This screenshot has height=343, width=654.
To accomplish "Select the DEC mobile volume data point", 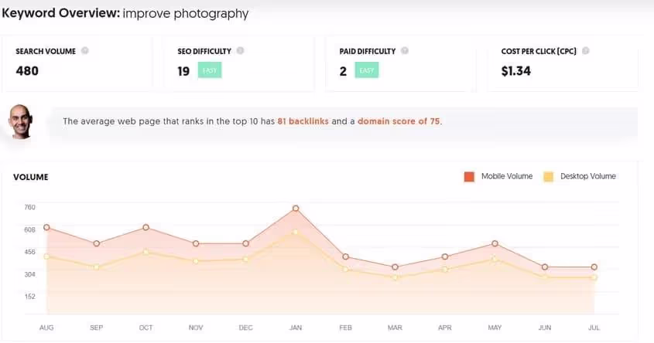I will point(245,243).
